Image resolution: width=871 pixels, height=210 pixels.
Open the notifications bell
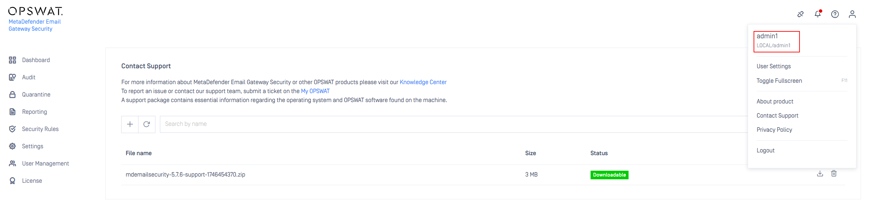818,14
